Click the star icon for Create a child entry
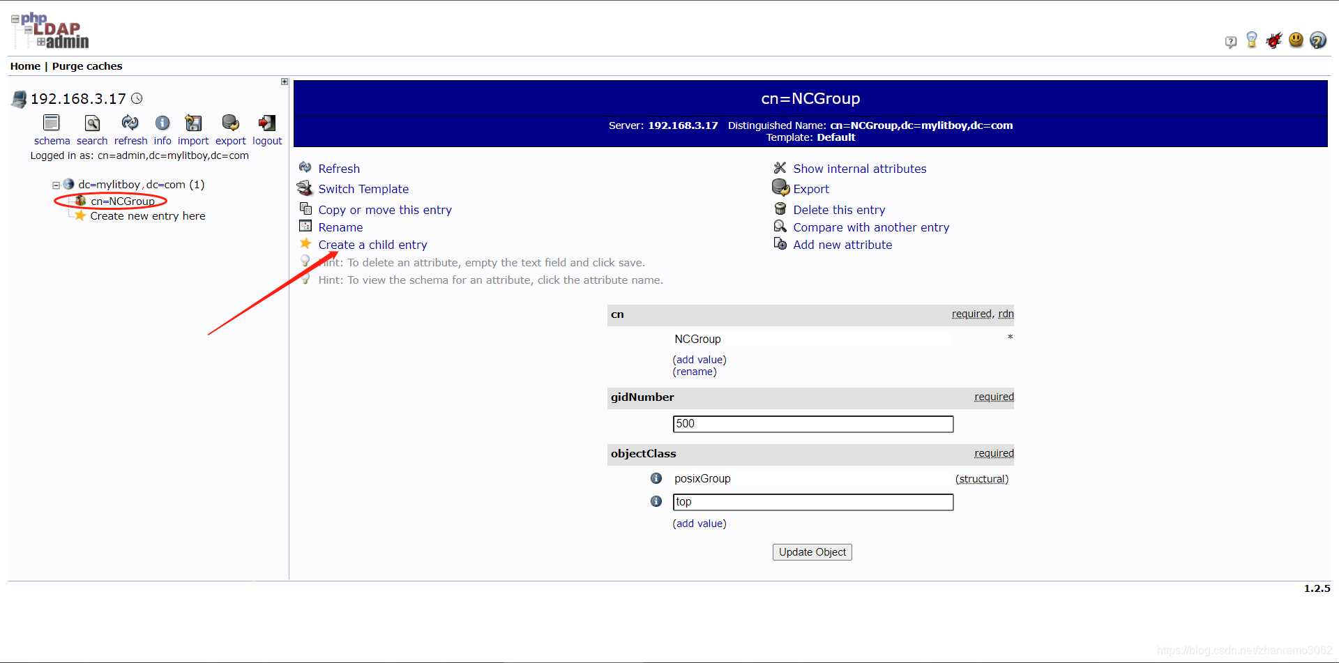 [305, 243]
